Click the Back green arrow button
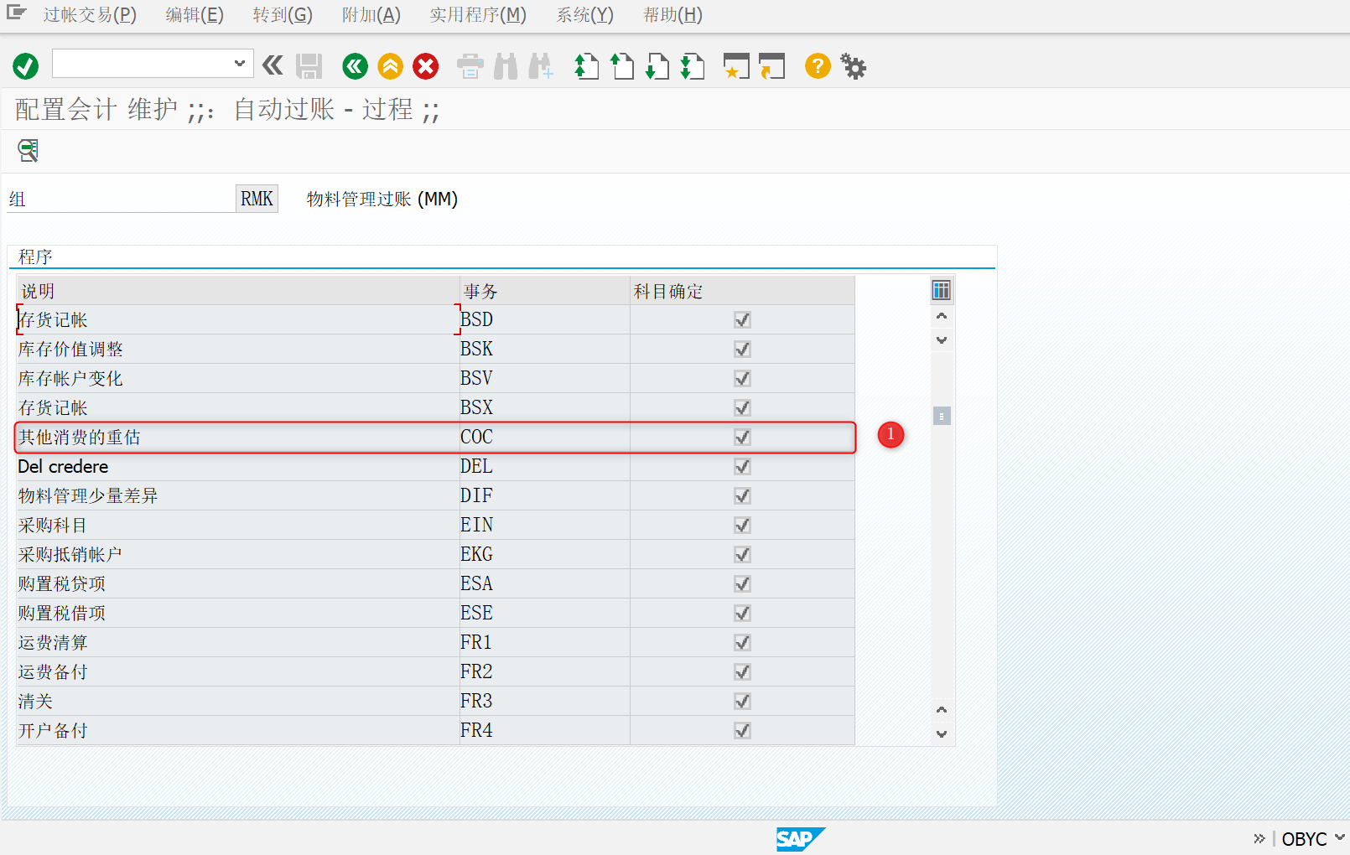Screen dimensions: 1350x855 (355, 66)
